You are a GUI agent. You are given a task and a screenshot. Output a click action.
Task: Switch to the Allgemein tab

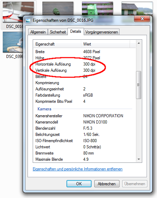tap(38, 32)
